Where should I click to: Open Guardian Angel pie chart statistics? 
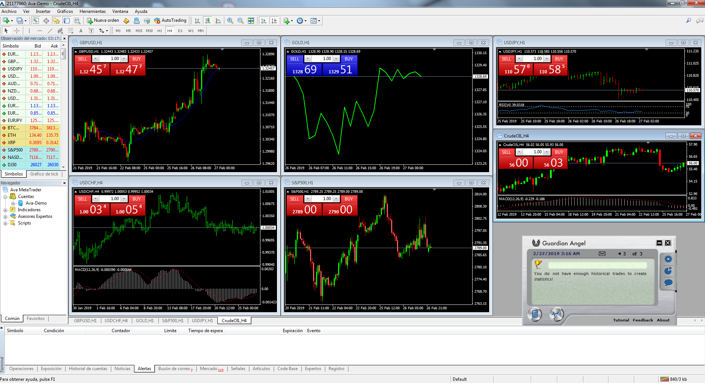[x=668, y=271]
